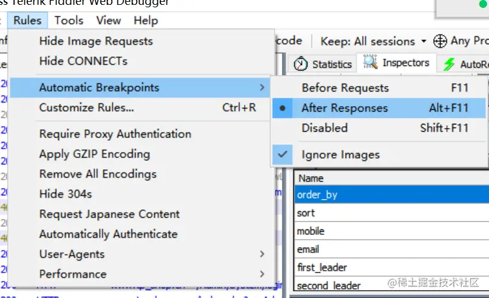Expand the User-Agents submenu
This screenshot has width=489, height=298.
[x=142, y=254]
